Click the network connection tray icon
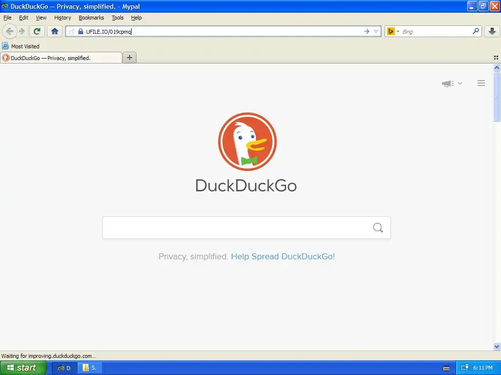This screenshot has height=375, width=501. tap(465, 368)
